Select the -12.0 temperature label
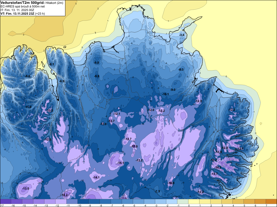 [151, 110]
